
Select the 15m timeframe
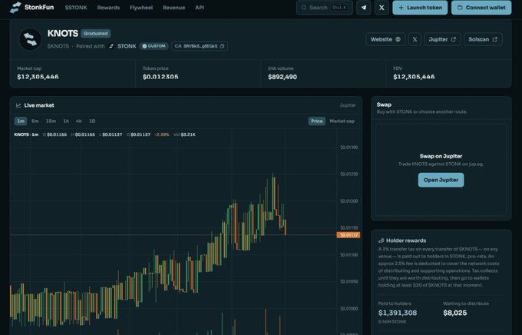[x=51, y=121]
